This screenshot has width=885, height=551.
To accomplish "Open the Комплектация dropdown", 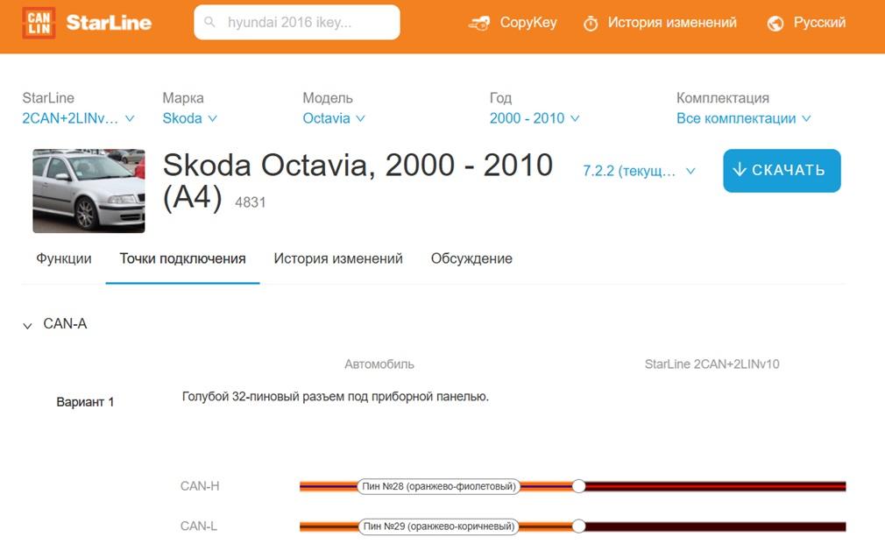I will (743, 118).
